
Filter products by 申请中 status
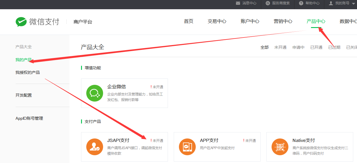point(298,47)
